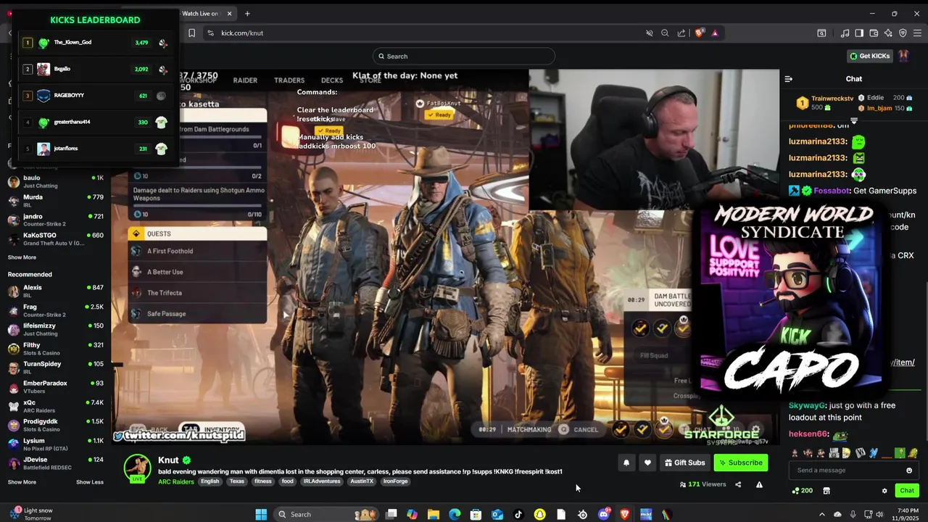Click the bookmark icon in address bar

(x=191, y=33)
